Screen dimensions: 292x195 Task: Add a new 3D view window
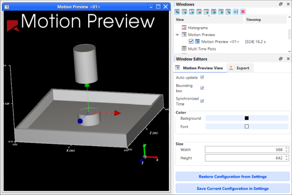coord(177,12)
